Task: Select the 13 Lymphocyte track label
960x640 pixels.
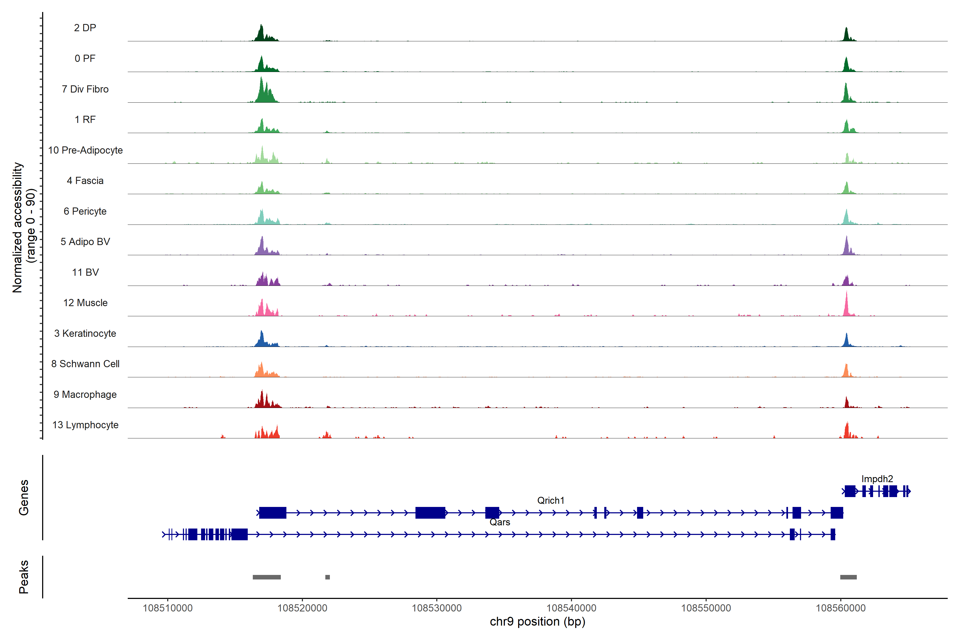Action: click(x=85, y=425)
